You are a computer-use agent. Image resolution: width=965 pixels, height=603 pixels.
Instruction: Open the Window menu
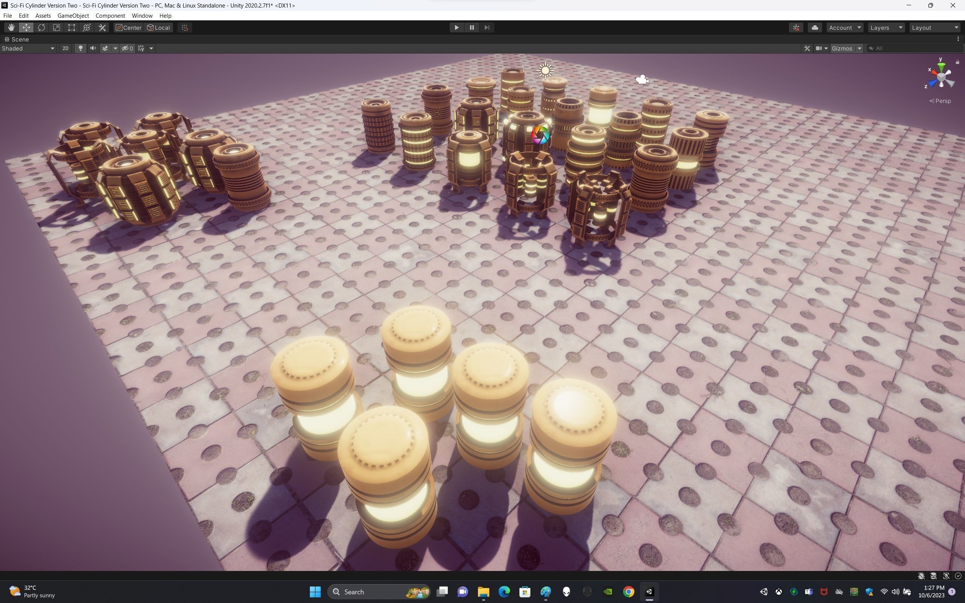[142, 15]
